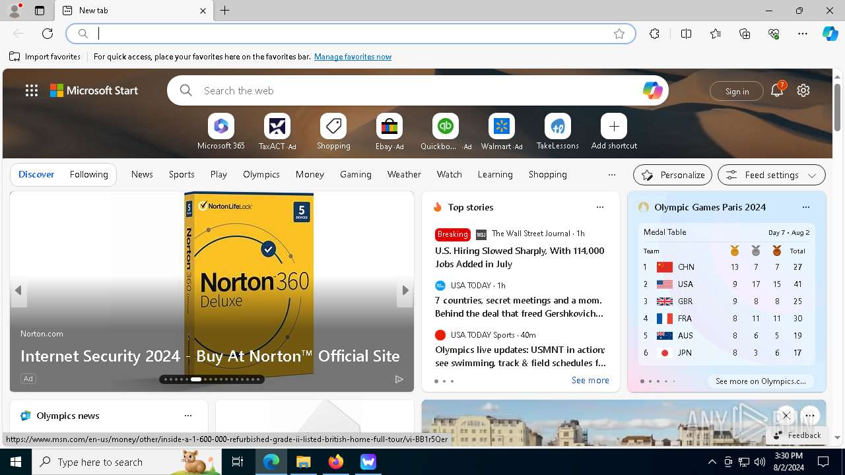Screen dimensions: 845x475
Task: Add this page to favorites star
Action: coord(619,34)
